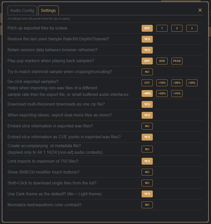Viewport: 211px width, 224px height.
Task: Toggle download as one zip file
Action: 147,104
